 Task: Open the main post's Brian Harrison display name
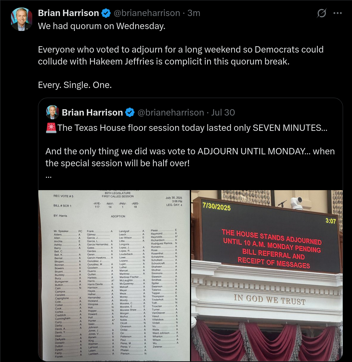coord(69,13)
